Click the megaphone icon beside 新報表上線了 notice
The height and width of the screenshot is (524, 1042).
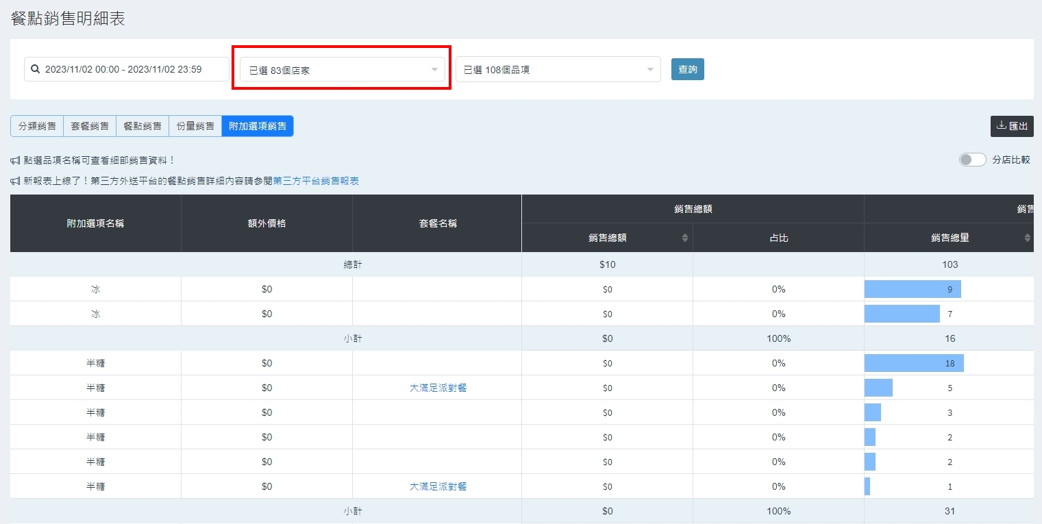pyautogui.click(x=15, y=181)
